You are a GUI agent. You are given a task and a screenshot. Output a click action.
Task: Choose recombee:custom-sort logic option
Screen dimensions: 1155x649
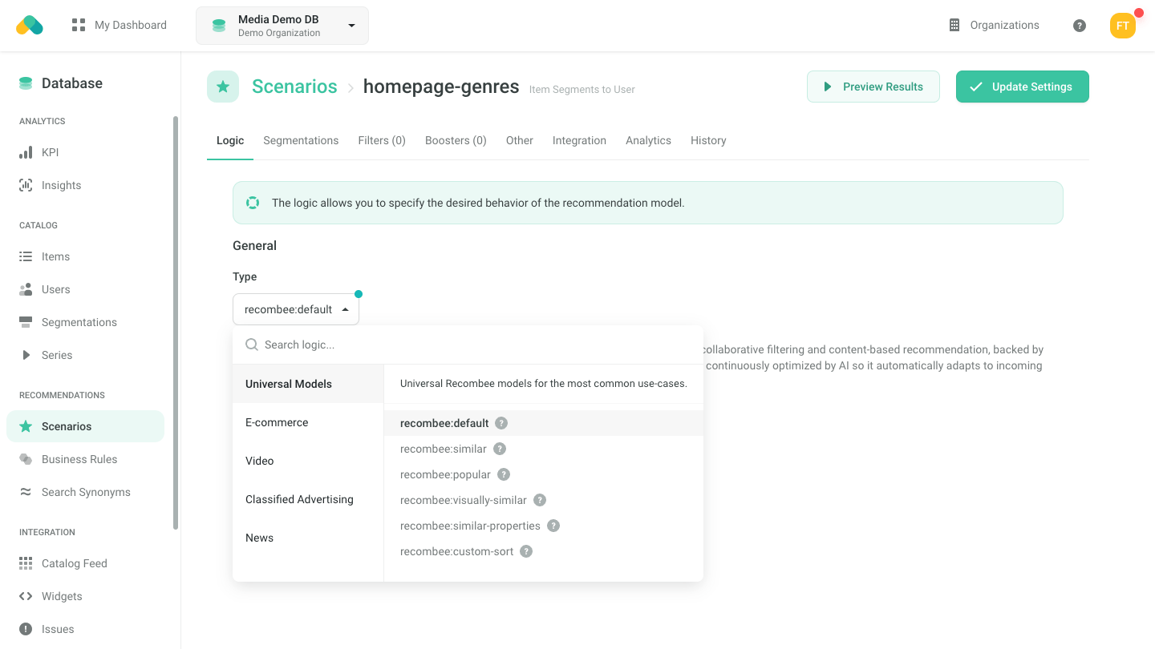[x=544, y=551]
